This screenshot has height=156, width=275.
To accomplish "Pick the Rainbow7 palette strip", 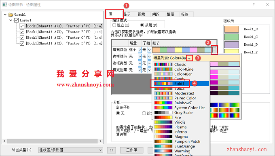I will pos(163,103).
